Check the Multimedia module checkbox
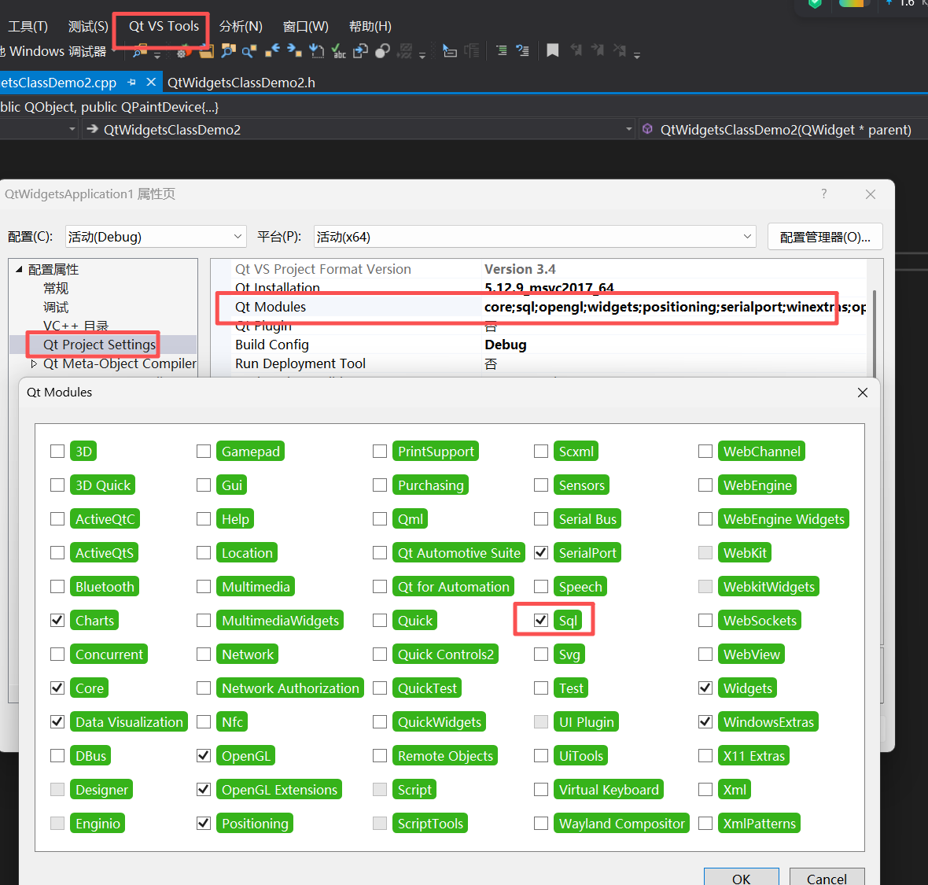 (x=204, y=587)
